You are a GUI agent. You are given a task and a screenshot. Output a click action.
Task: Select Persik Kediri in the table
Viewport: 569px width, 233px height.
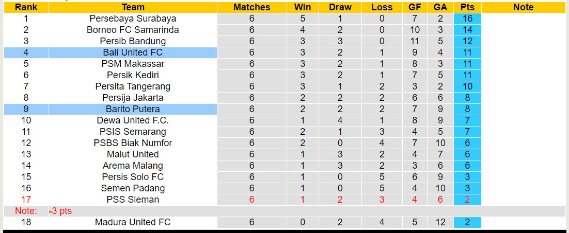[133, 75]
